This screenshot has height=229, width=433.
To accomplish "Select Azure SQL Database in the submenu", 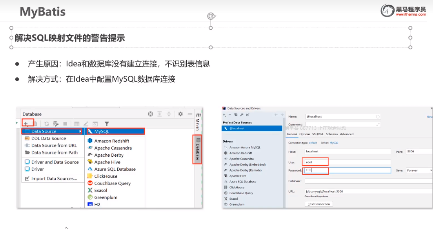I will [115, 169].
